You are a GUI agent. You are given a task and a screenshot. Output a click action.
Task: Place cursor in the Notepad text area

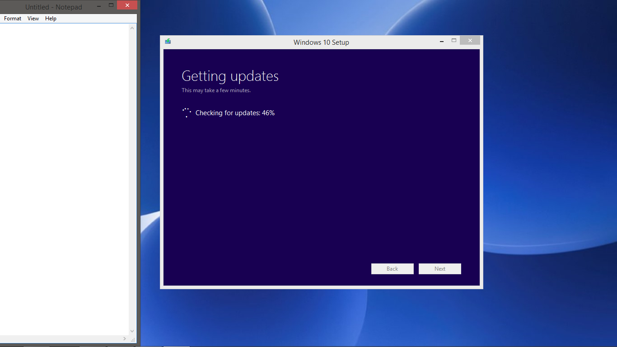point(64,179)
